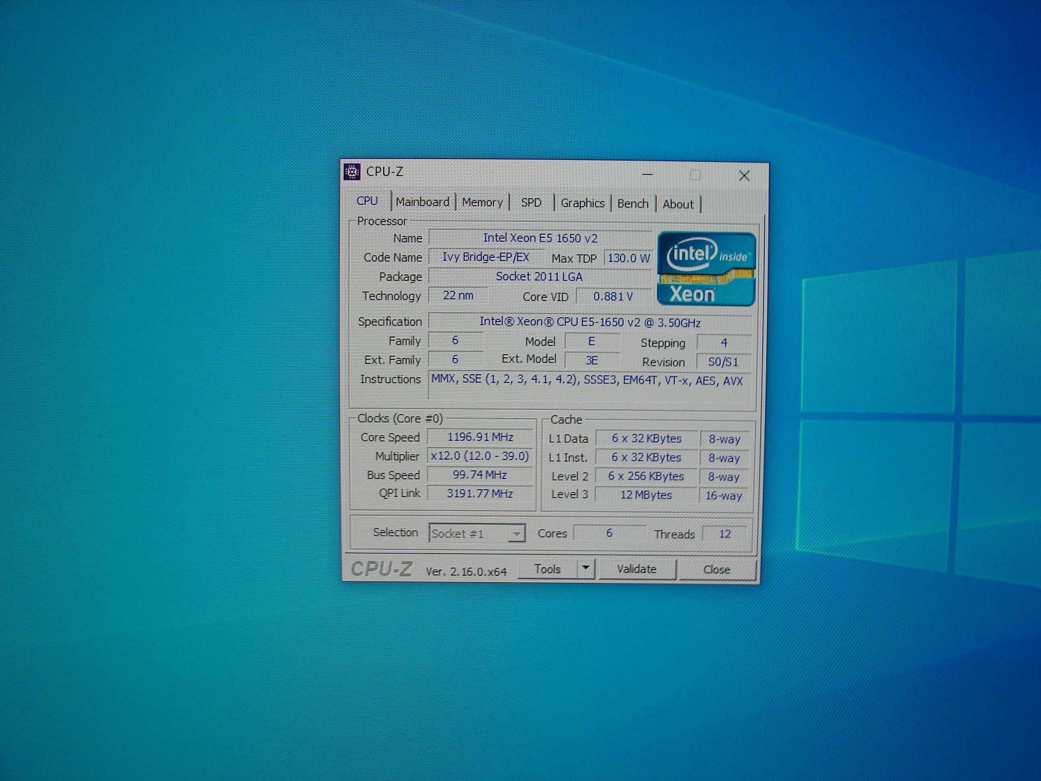Select the Name field Intel Xeon E5 1650 v2
The width and height of the screenshot is (1041, 781).
pyautogui.click(x=540, y=238)
